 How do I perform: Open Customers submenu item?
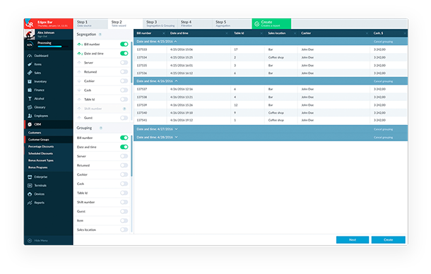35,133
